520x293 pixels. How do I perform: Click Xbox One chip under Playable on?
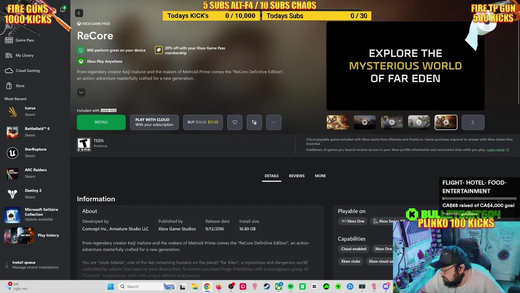(x=353, y=221)
